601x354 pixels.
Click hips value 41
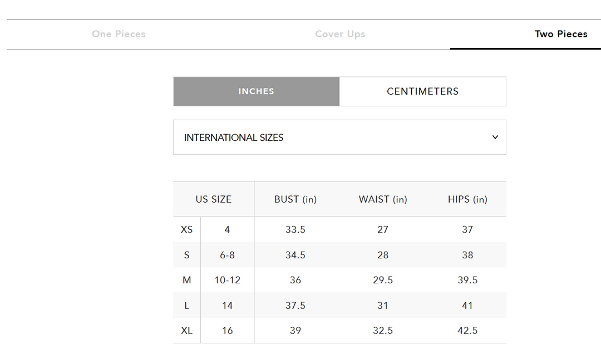pyautogui.click(x=467, y=306)
